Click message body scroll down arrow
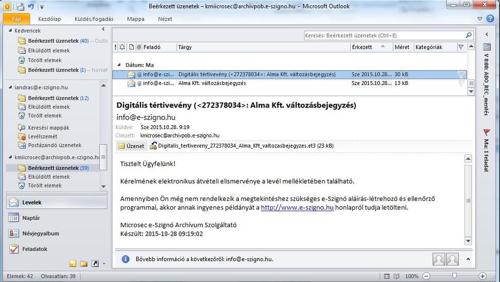This screenshot has height=282, width=500. pos(468,241)
